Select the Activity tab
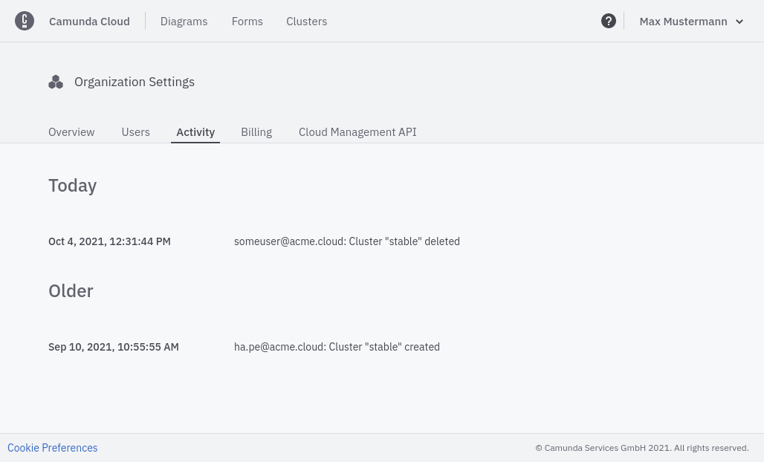This screenshot has height=462, width=764. click(195, 132)
